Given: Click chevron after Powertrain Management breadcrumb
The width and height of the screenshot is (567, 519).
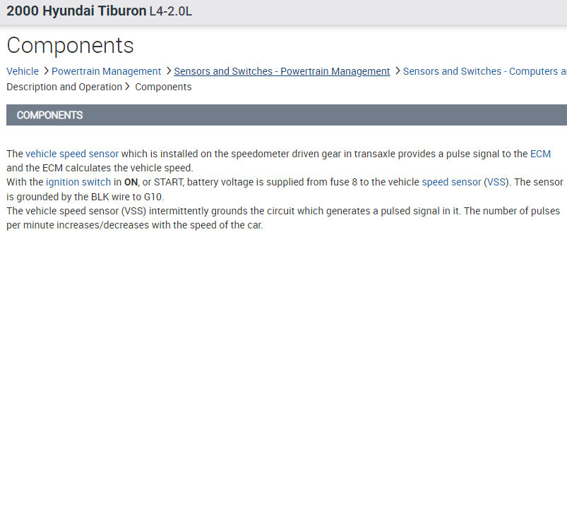Looking at the screenshot, I should 169,71.
